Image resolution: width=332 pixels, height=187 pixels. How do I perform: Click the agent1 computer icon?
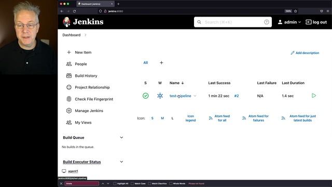coord(64,171)
